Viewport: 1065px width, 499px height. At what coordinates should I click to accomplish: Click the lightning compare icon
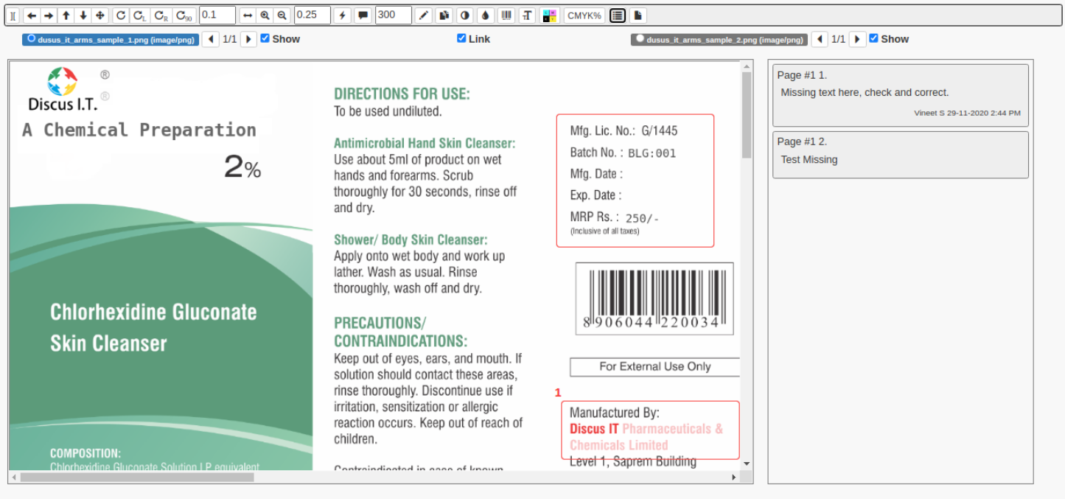pos(341,15)
